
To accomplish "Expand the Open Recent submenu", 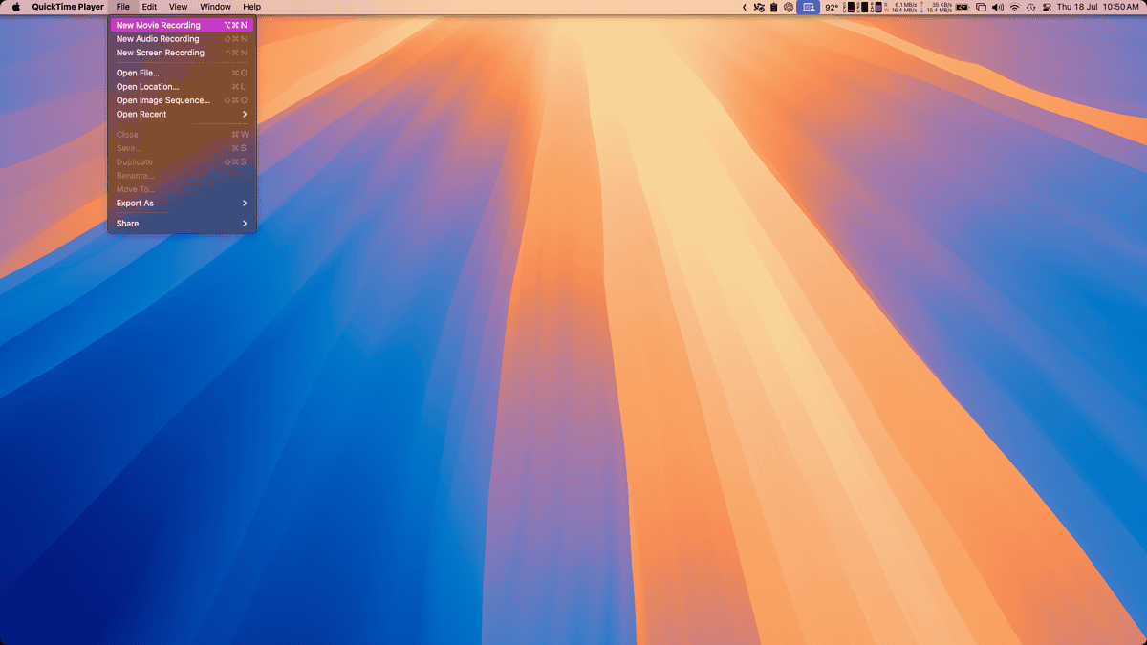I will 182,114.
